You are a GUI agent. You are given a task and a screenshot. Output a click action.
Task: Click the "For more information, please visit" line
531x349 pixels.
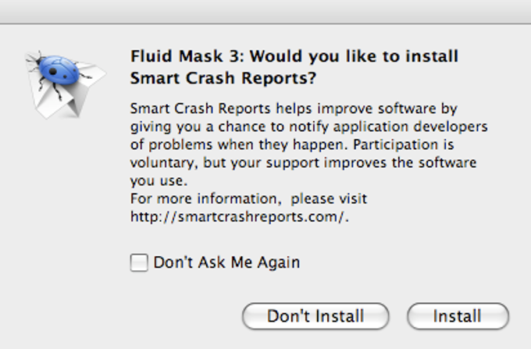(248, 199)
